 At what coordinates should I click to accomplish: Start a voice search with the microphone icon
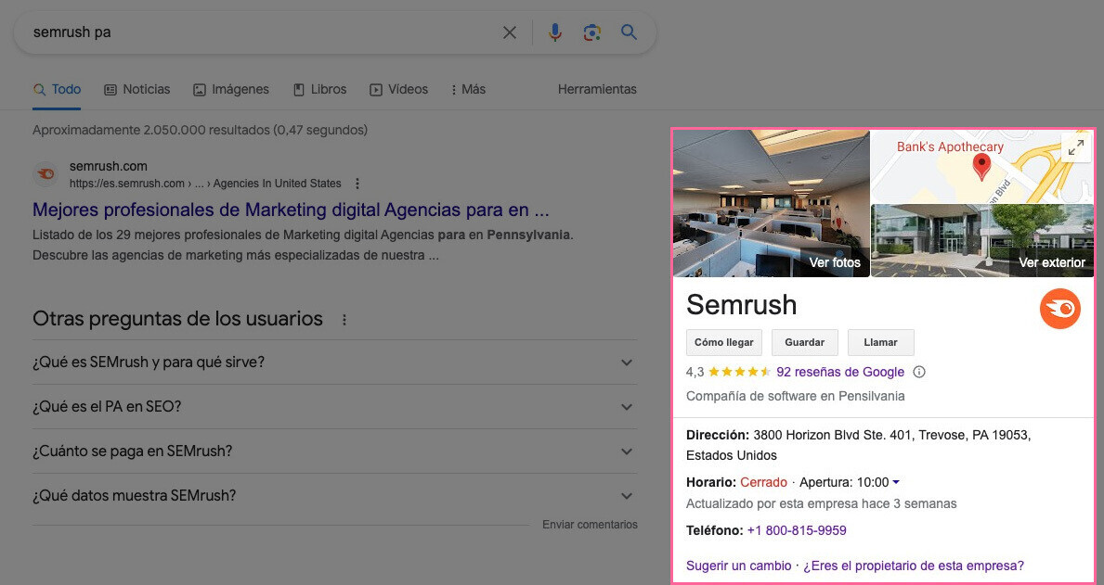[554, 32]
